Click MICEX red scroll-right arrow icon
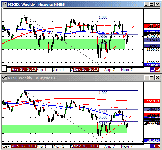This screenshot has height=150, width=162. [158, 69]
